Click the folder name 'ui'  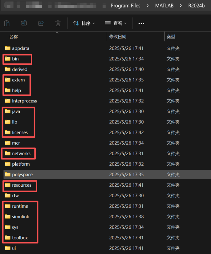point(14,248)
